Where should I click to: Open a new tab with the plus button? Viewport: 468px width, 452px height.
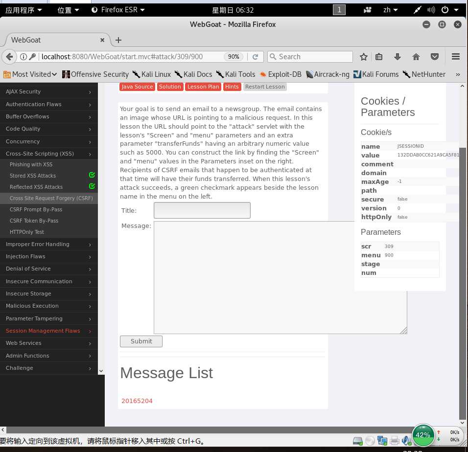point(118,40)
